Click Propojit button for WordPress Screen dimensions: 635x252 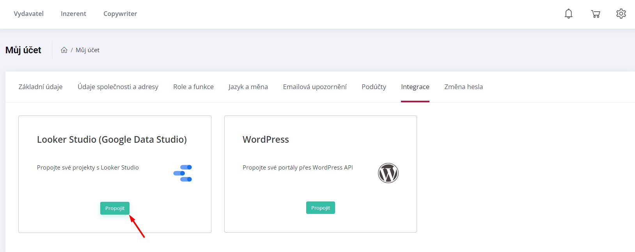tap(321, 208)
